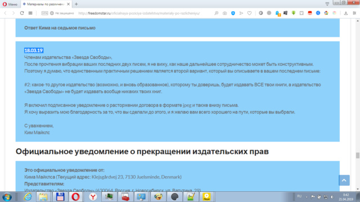The image size is (360, 202).
Task: Open the pocket-shaped extension icon
Action: tap(301, 13)
